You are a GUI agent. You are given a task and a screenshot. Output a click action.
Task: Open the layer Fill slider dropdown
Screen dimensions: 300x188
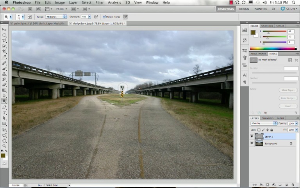tap(296, 130)
